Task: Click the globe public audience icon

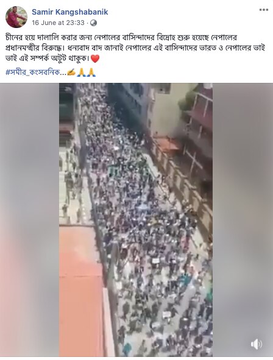Action: point(93,23)
